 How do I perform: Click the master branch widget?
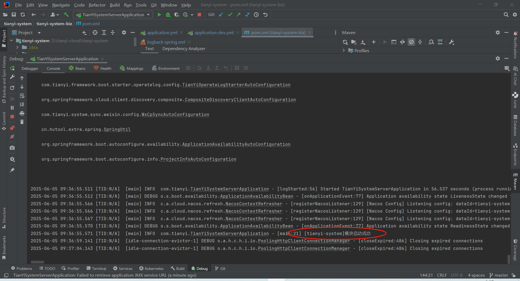coord(499,275)
